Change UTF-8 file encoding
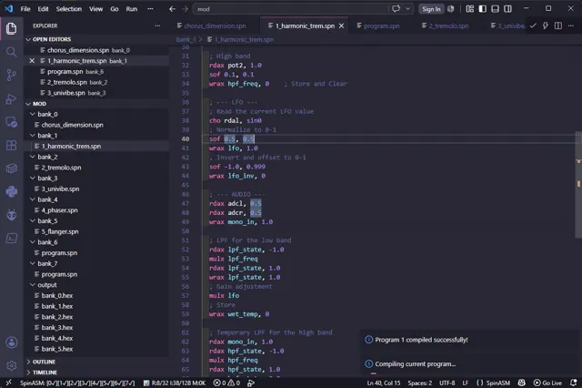Viewport: 582px width, 388px height. (447, 383)
